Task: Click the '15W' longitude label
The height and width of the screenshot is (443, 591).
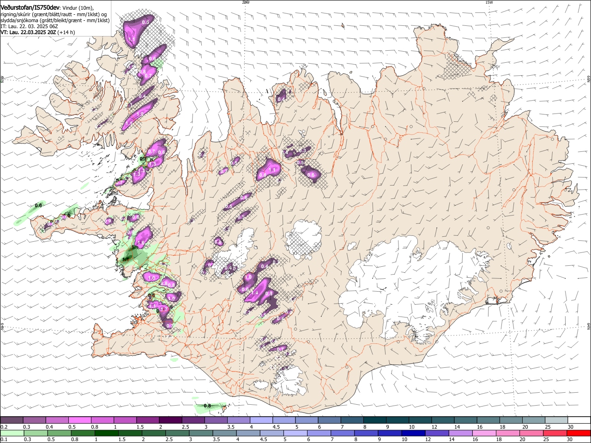Action: (489, 2)
